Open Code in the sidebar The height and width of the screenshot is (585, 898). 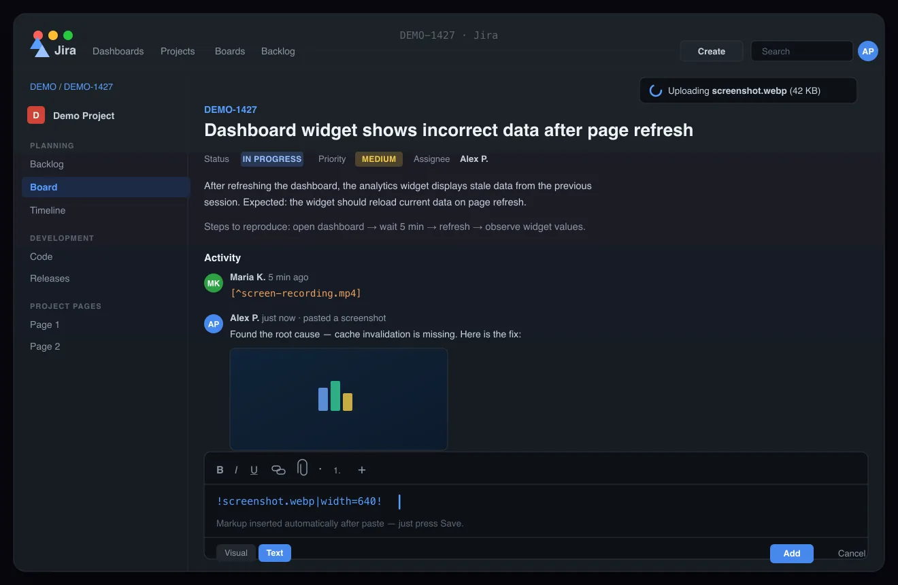(x=41, y=256)
